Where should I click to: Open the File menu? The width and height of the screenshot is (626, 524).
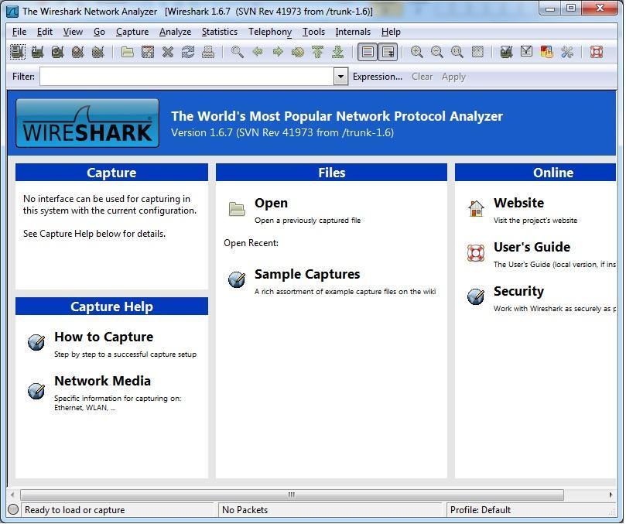[x=19, y=32]
